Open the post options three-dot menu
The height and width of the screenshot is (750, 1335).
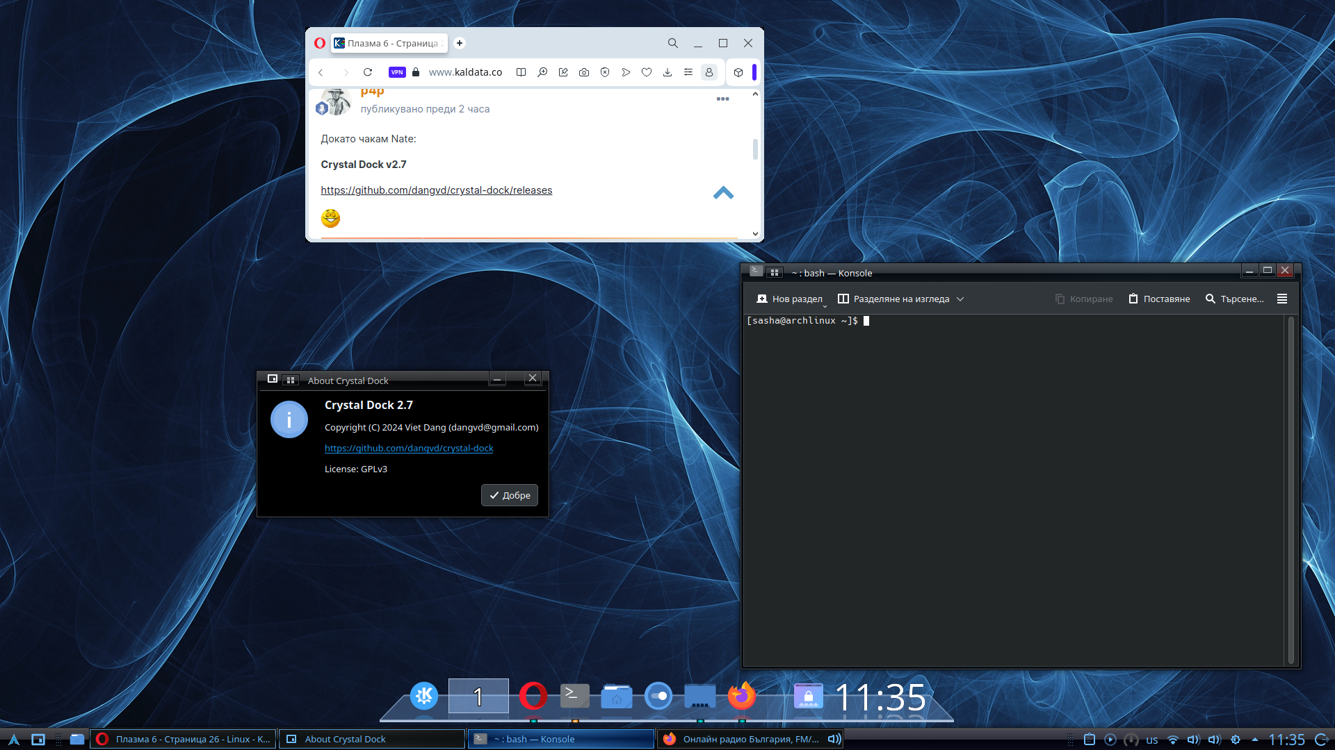(723, 99)
